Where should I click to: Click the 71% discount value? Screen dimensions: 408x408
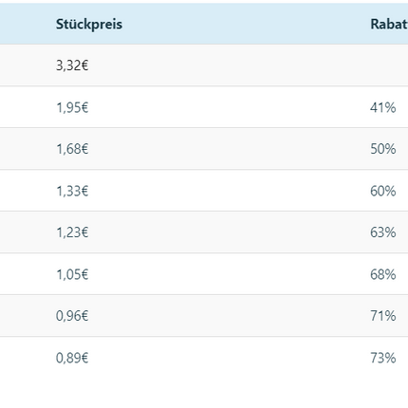point(382,316)
